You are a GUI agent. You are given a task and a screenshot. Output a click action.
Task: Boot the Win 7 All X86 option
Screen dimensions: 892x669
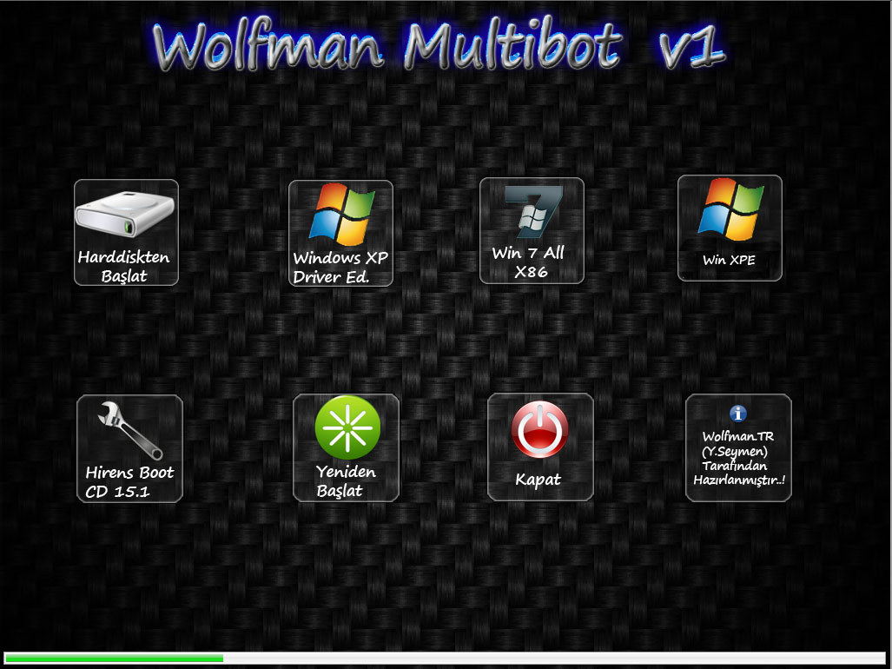(528, 262)
